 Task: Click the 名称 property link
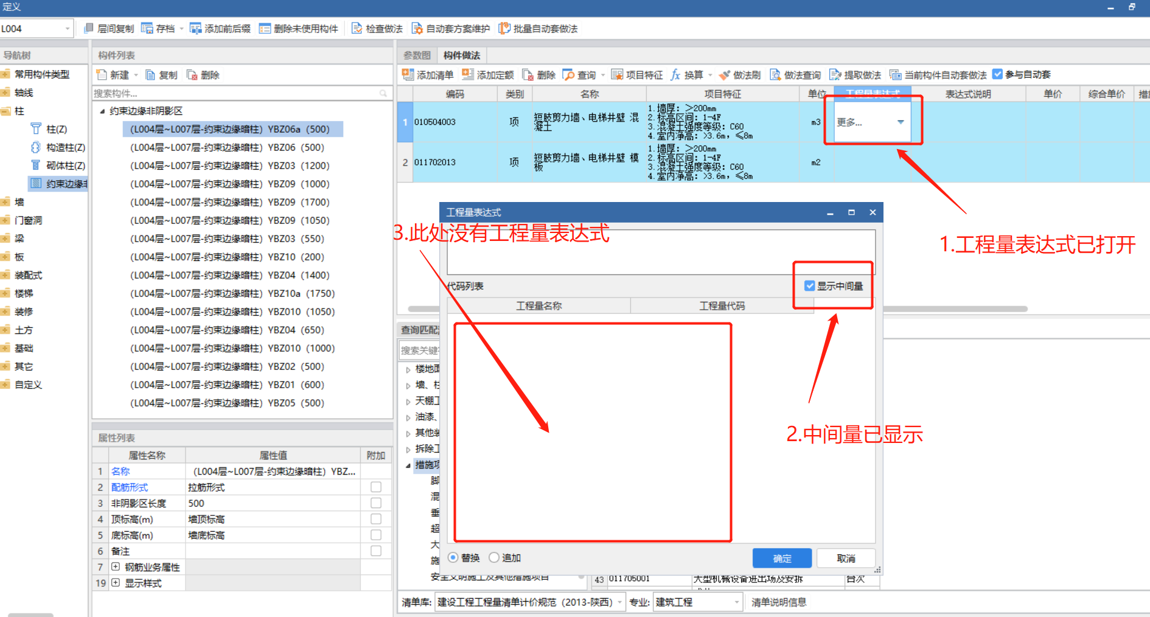click(120, 471)
